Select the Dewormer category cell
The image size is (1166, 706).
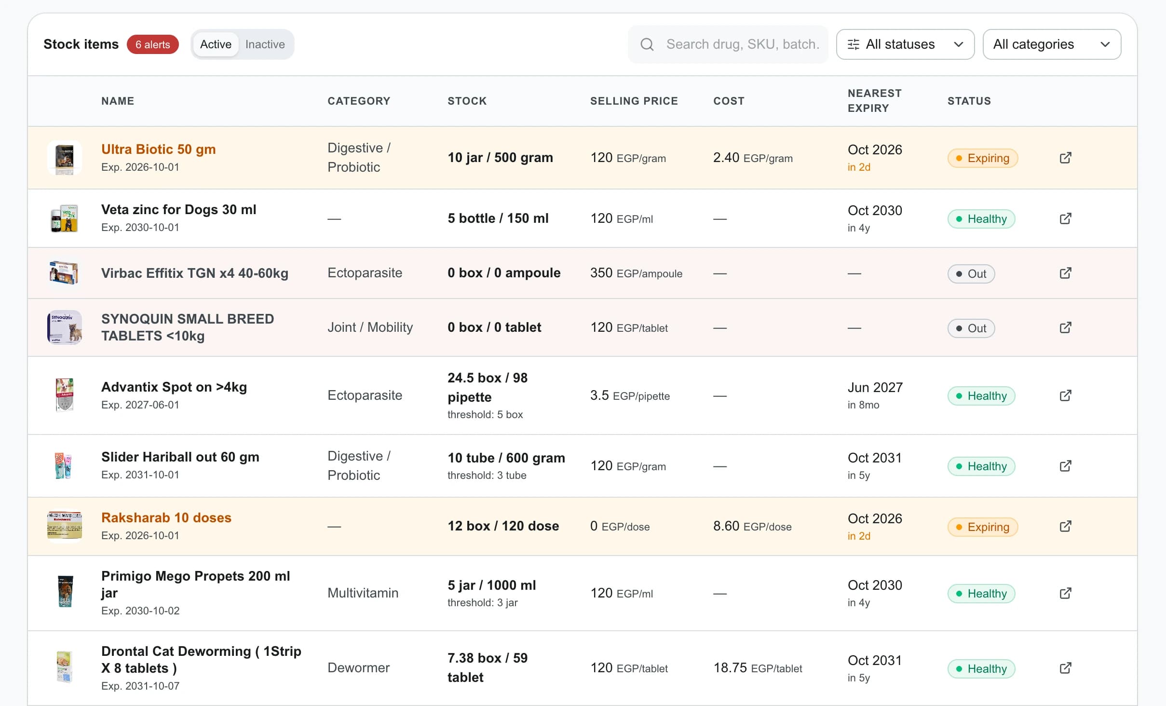coord(358,667)
